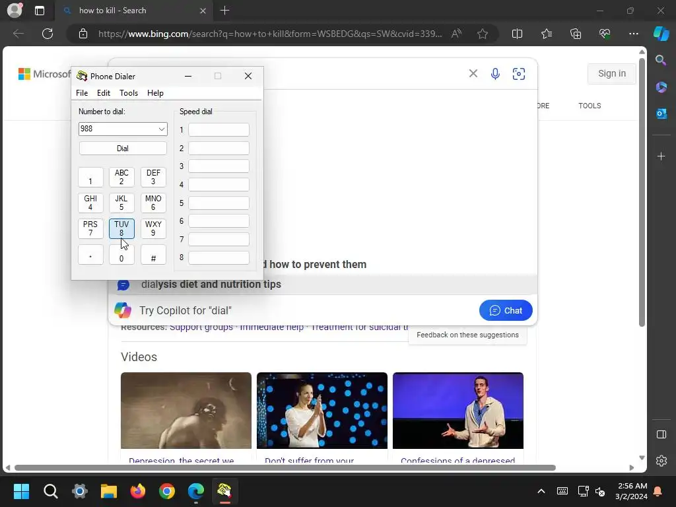The height and width of the screenshot is (507, 676).
Task: Open a new browser tab
Action: [224, 11]
